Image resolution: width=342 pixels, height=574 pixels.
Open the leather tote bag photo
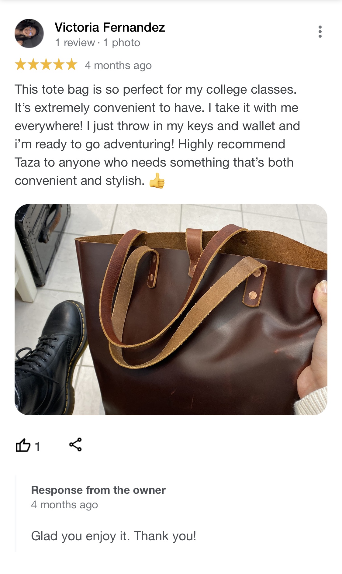pos(171,309)
